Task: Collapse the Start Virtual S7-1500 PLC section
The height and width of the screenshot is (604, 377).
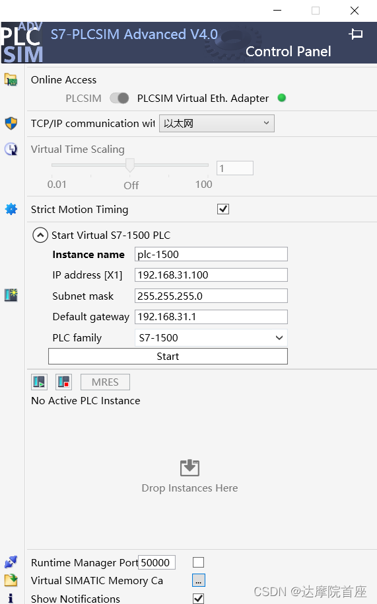Action: [40, 235]
